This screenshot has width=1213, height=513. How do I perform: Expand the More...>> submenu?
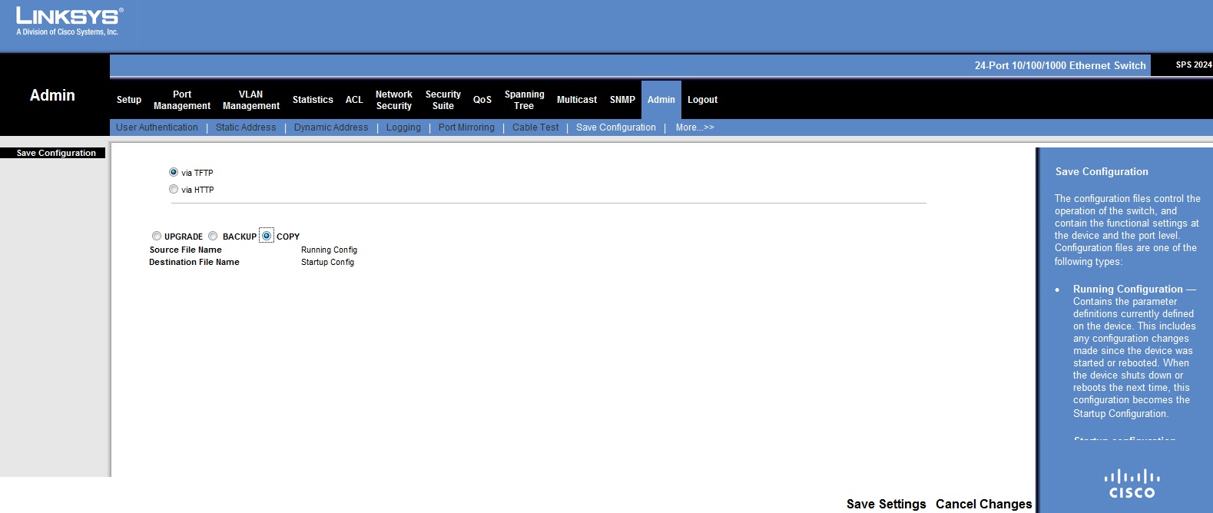tap(694, 127)
